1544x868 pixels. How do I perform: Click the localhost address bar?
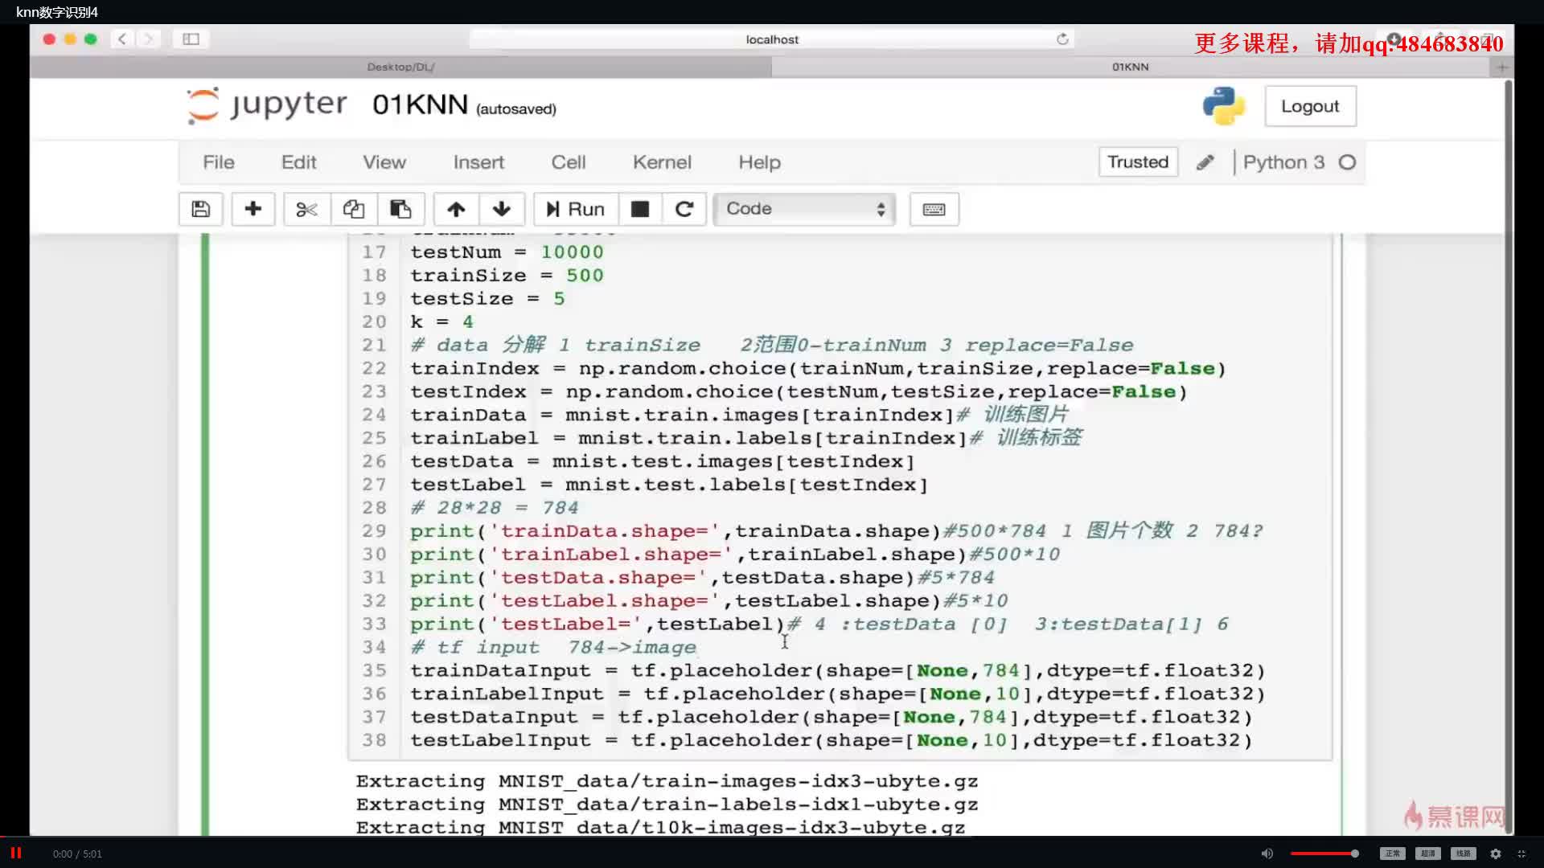pyautogui.click(x=771, y=39)
